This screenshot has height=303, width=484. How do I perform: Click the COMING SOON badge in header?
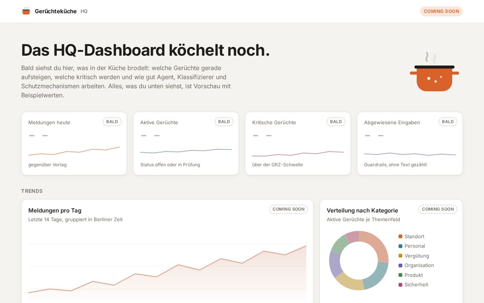[x=441, y=11]
